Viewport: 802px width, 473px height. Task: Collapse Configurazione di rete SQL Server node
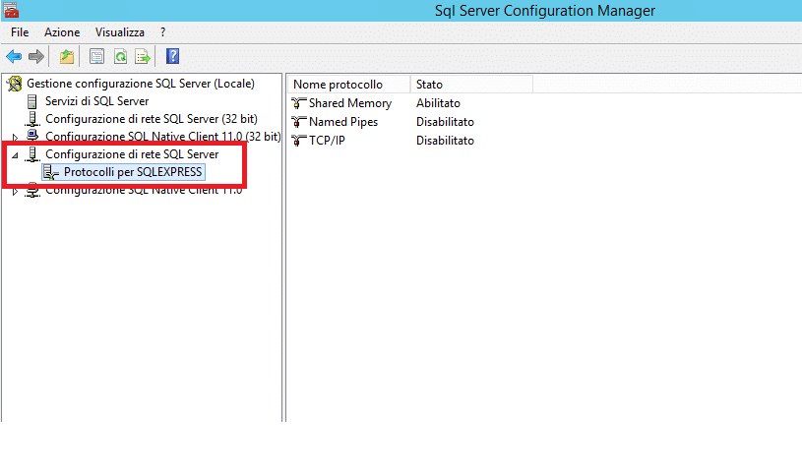pyautogui.click(x=15, y=155)
